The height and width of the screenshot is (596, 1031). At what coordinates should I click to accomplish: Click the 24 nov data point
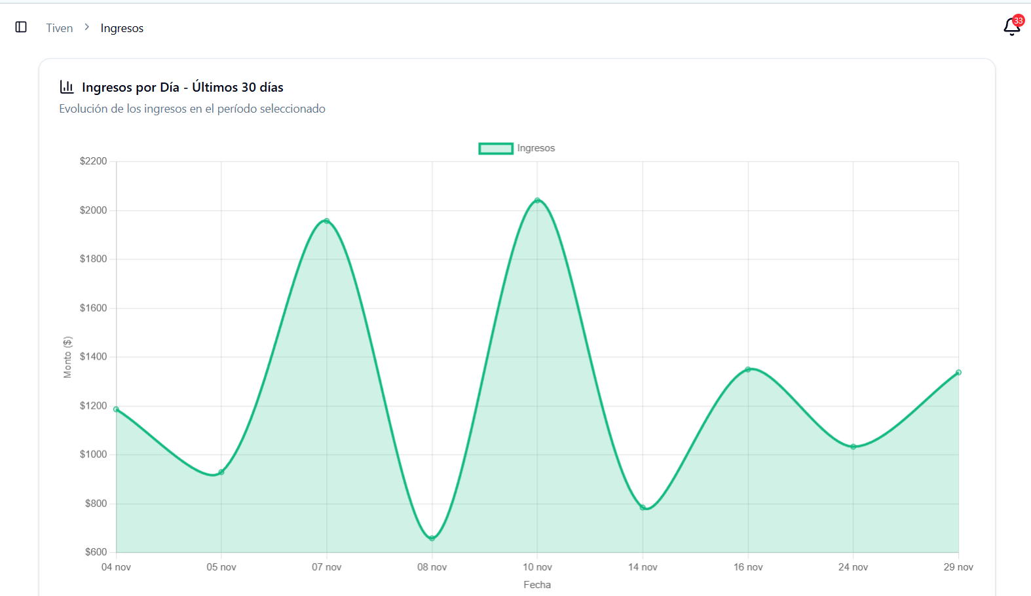(x=853, y=447)
